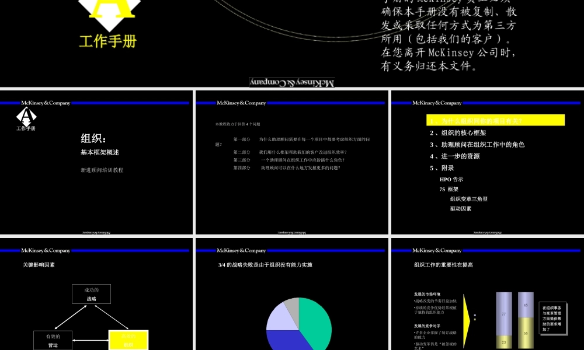Click the small A emblem above 工作手册 label
Screen dimensions: 584x350
point(26,116)
